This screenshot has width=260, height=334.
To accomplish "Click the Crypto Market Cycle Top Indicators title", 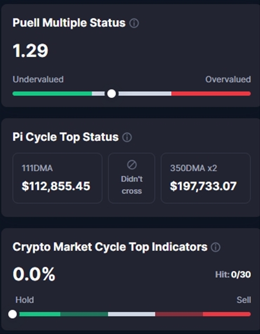I will (x=110, y=247).
